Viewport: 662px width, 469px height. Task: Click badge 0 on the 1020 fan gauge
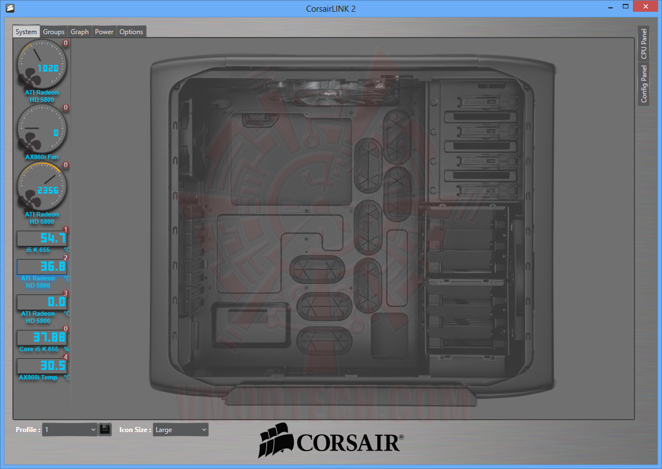tap(65, 43)
